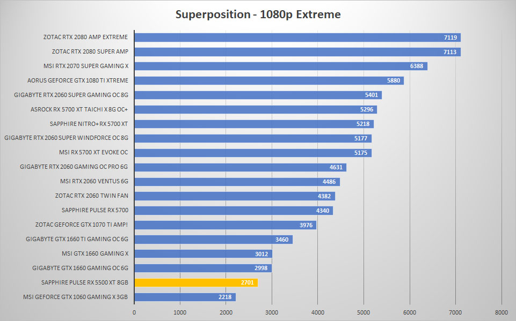Click the x-axis tick label 3000
Screen dimensions: 516x321
(x=272, y=312)
